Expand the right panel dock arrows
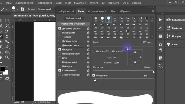Image resolution: width=185 pixels, height=104 pixels. (162, 14)
